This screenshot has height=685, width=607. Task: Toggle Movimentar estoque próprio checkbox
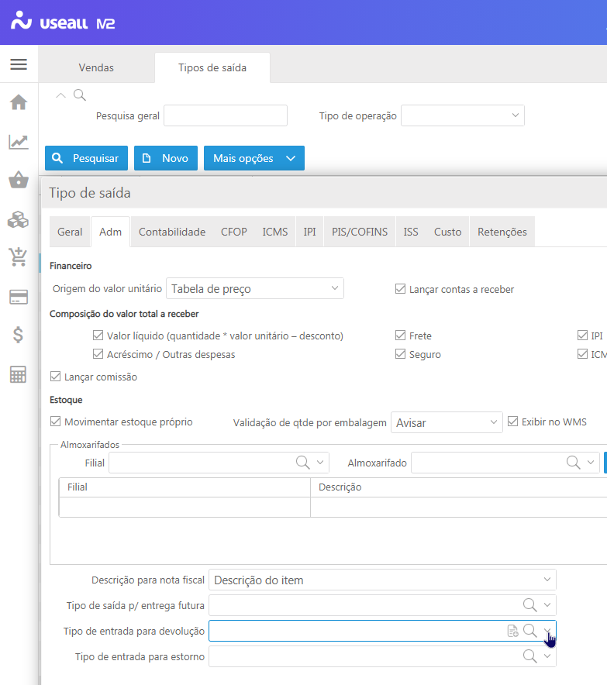tap(55, 422)
